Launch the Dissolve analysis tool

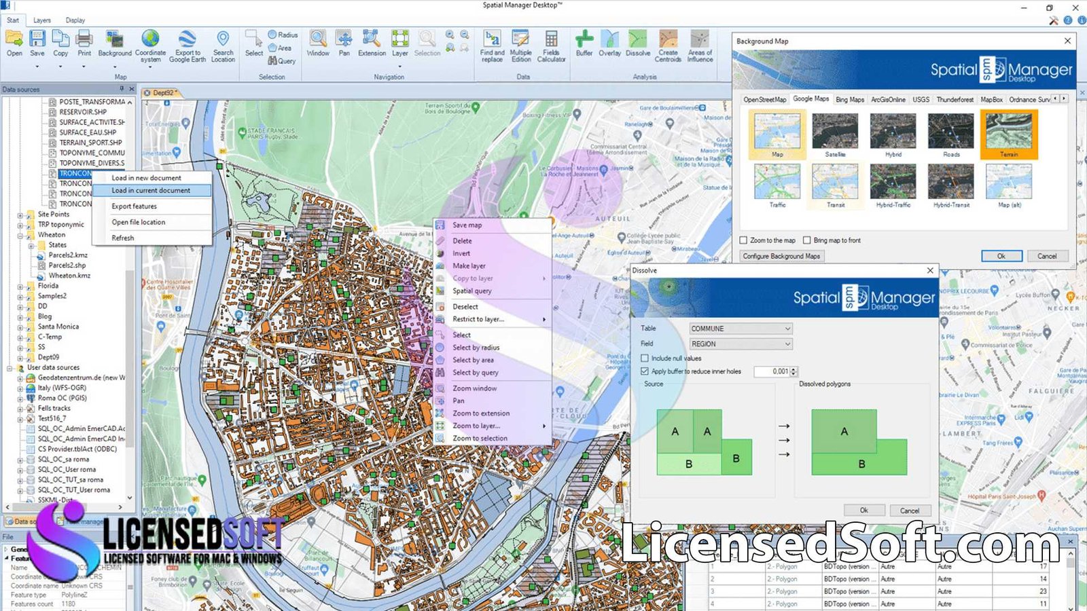[x=638, y=43]
